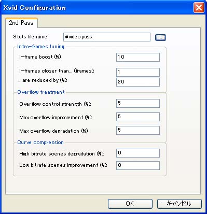This screenshot has width=207, height=214.
Task: Click Max overflow degradation field
Action: pyautogui.click(x=138, y=130)
